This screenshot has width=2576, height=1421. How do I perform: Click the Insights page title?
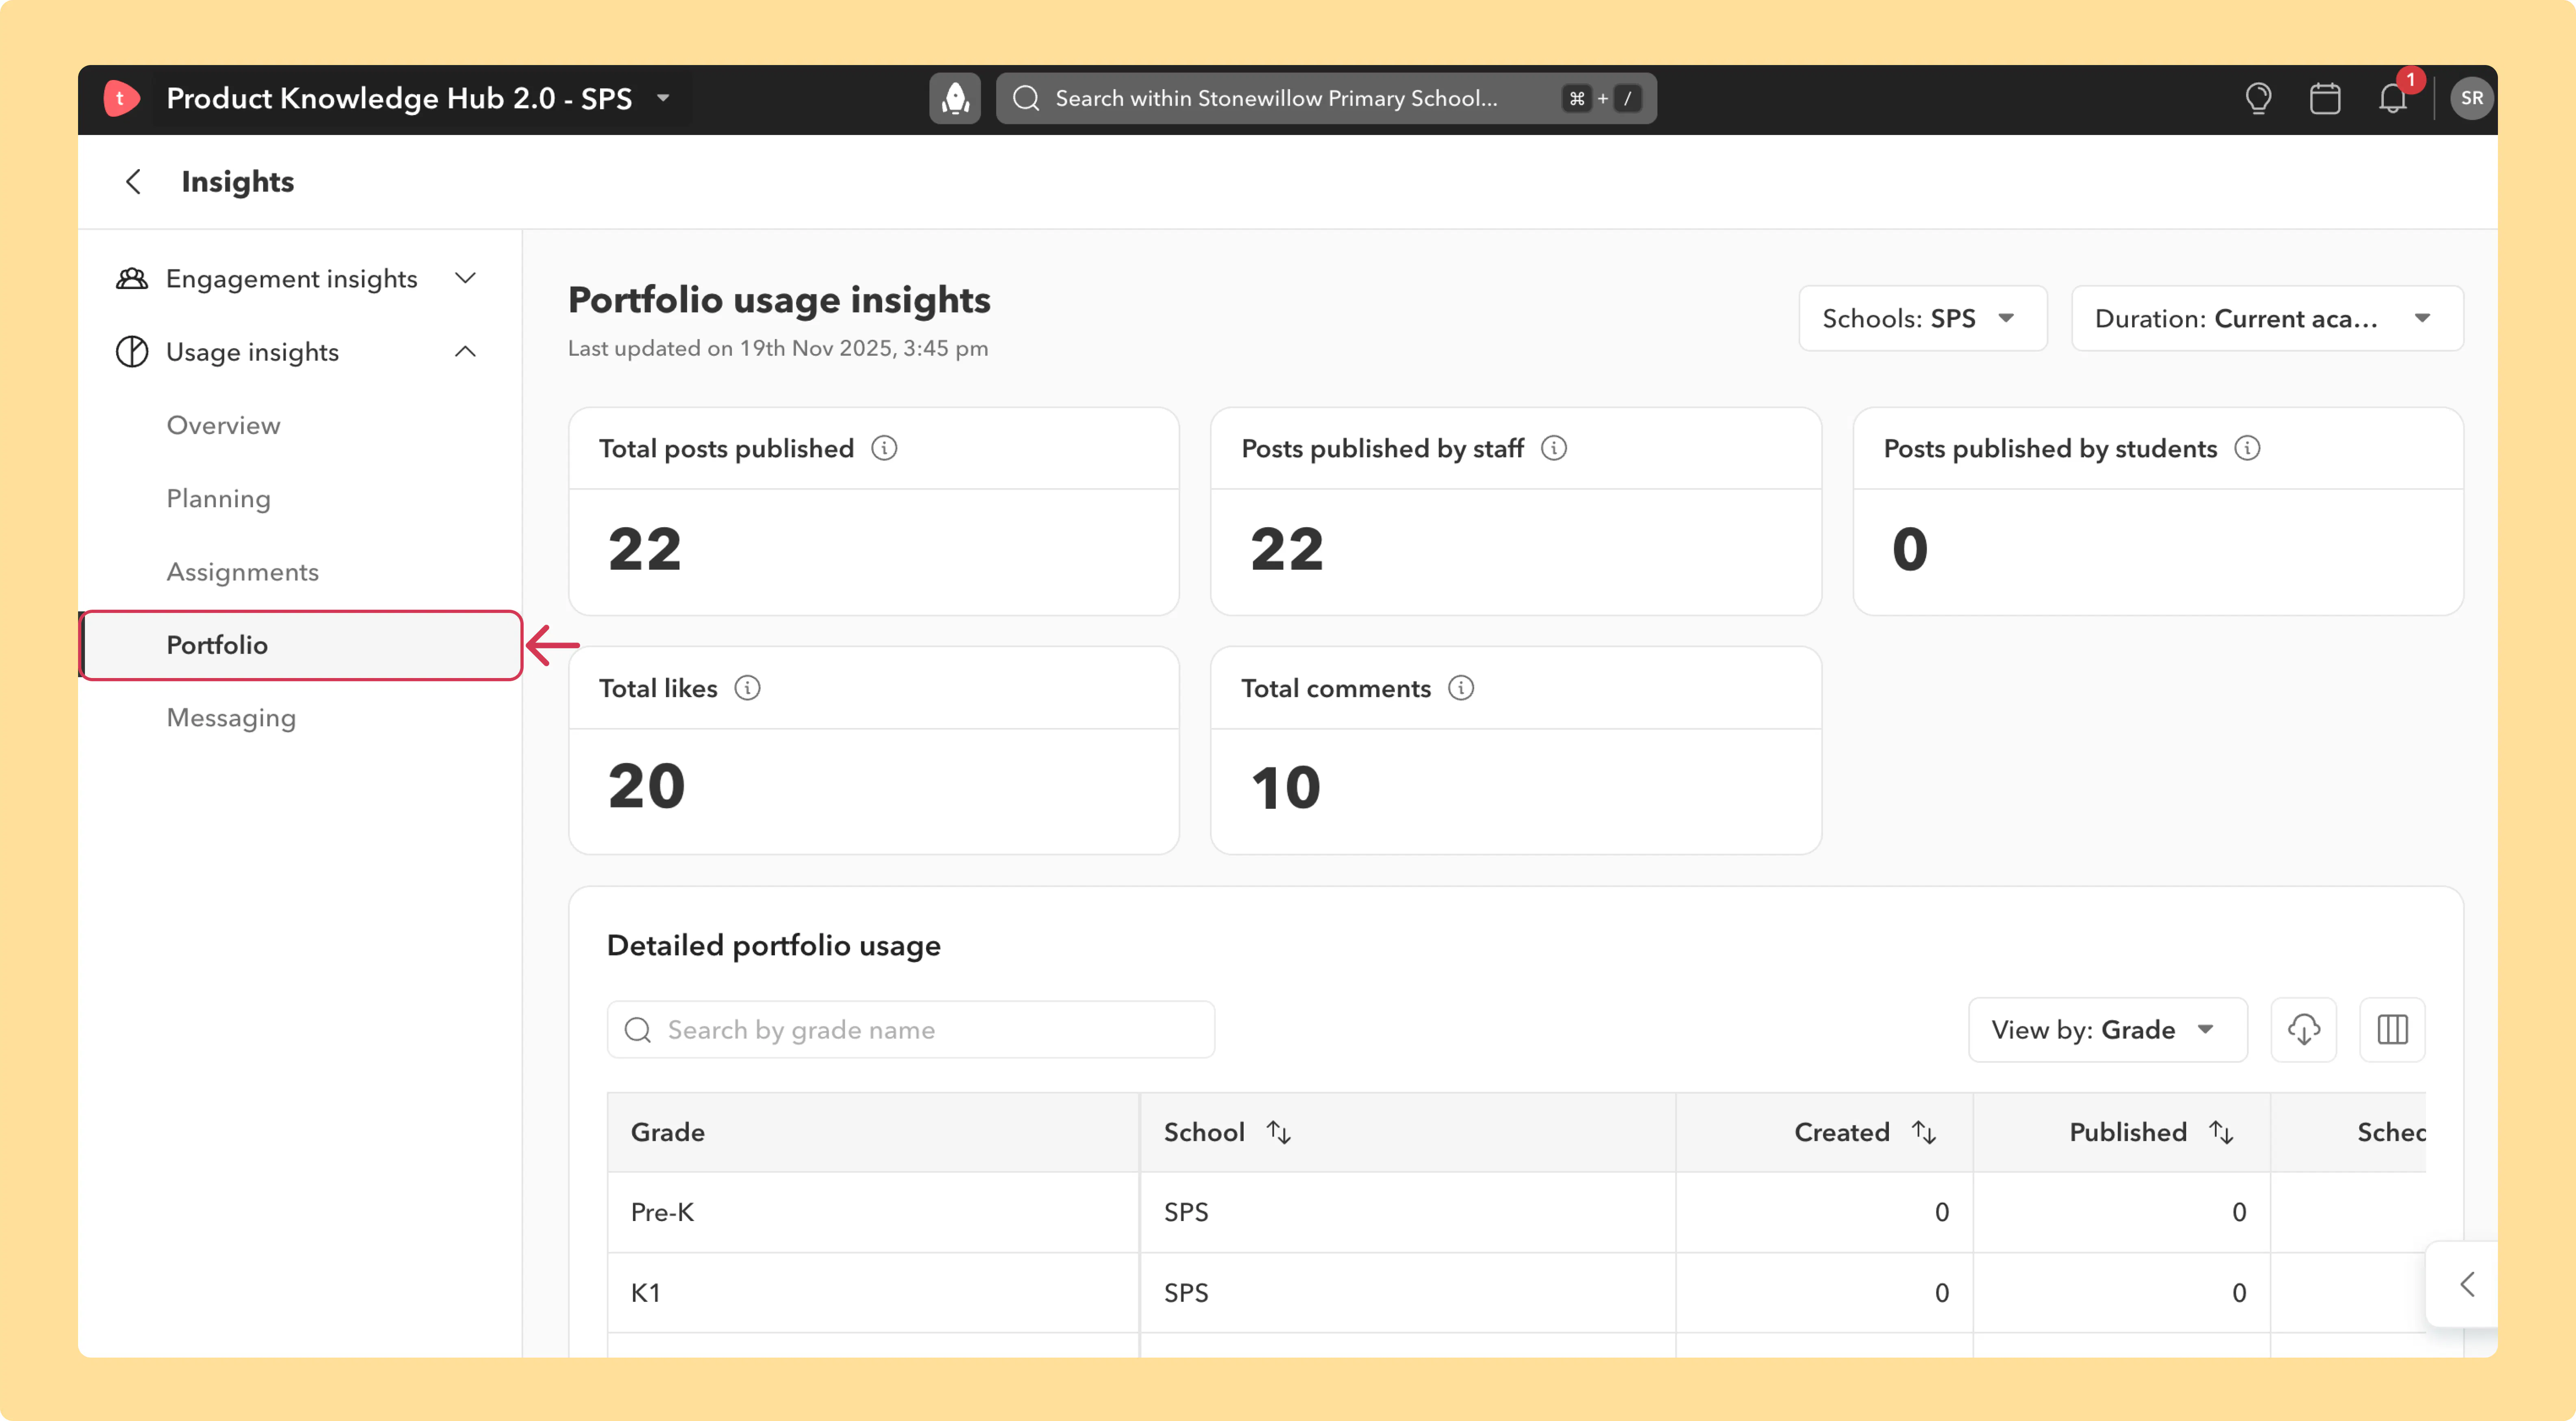pos(238,182)
